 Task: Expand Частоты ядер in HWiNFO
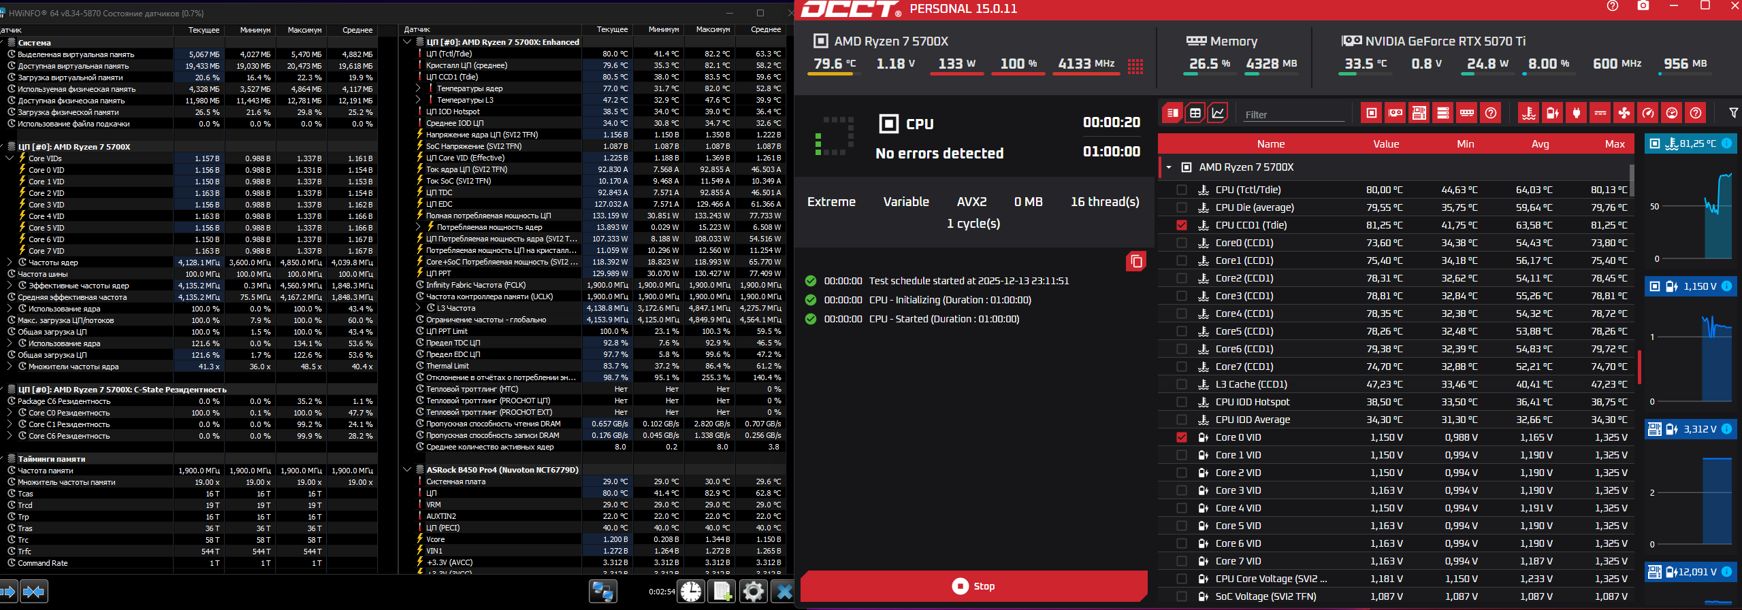pos(10,262)
